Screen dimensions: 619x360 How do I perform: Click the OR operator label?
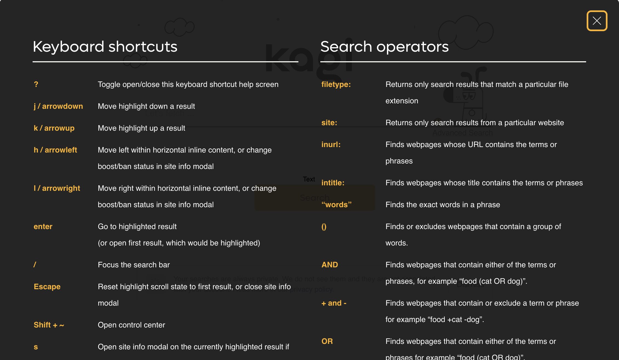(x=327, y=341)
